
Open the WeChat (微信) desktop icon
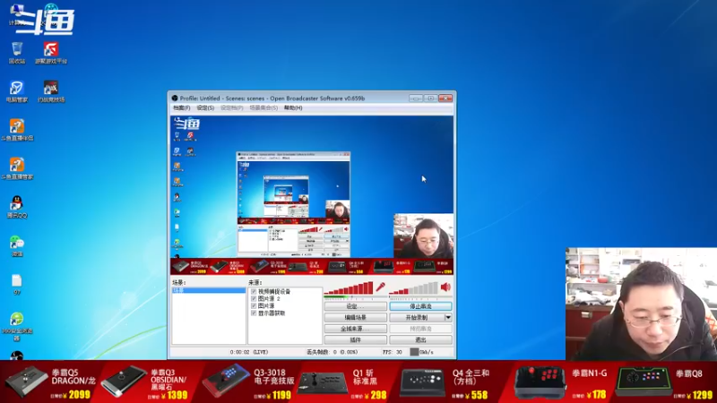point(17,245)
